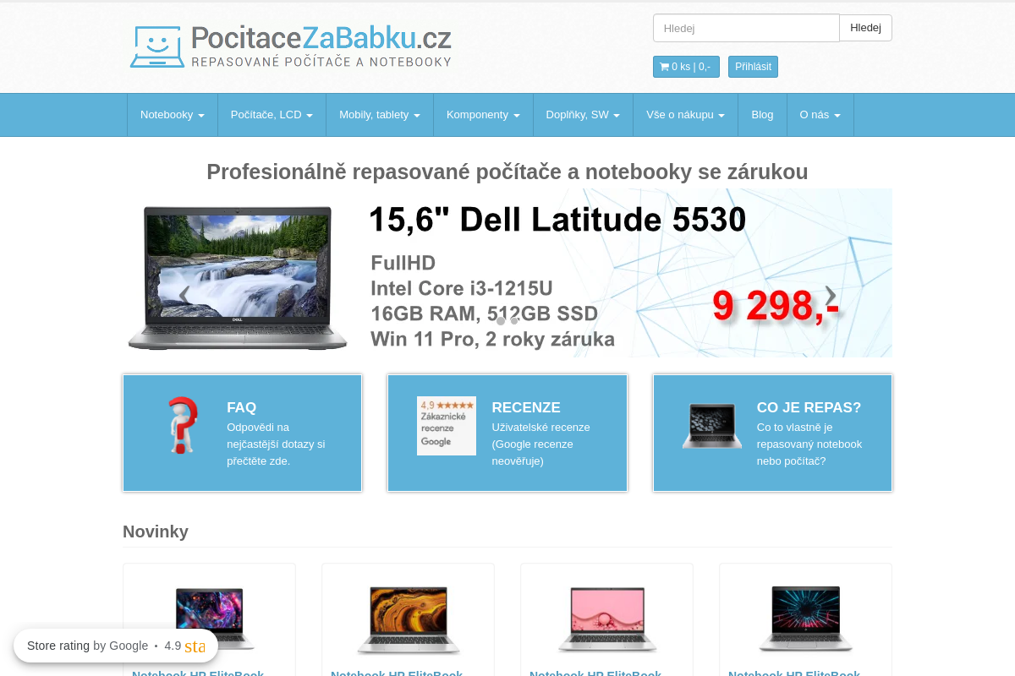Expand the Mobily, tablety menu
This screenshot has width=1015, height=676.
pyautogui.click(x=380, y=115)
